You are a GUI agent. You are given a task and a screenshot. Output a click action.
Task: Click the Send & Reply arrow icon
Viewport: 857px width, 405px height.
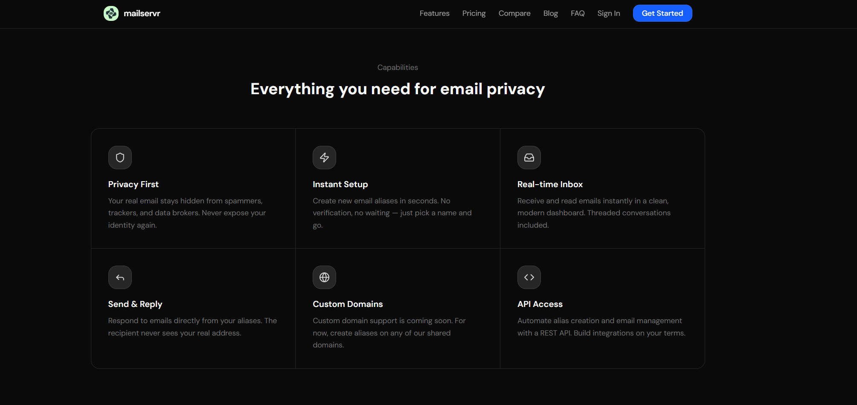(120, 277)
